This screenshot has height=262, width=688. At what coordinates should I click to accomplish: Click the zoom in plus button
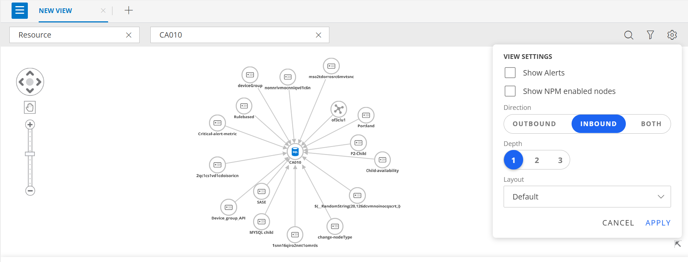click(x=30, y=125)
